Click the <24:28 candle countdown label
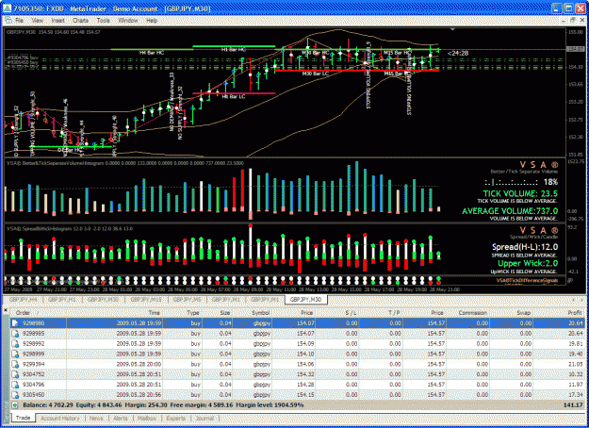This screenshot has height=428, width=589. tap(458, 54)
